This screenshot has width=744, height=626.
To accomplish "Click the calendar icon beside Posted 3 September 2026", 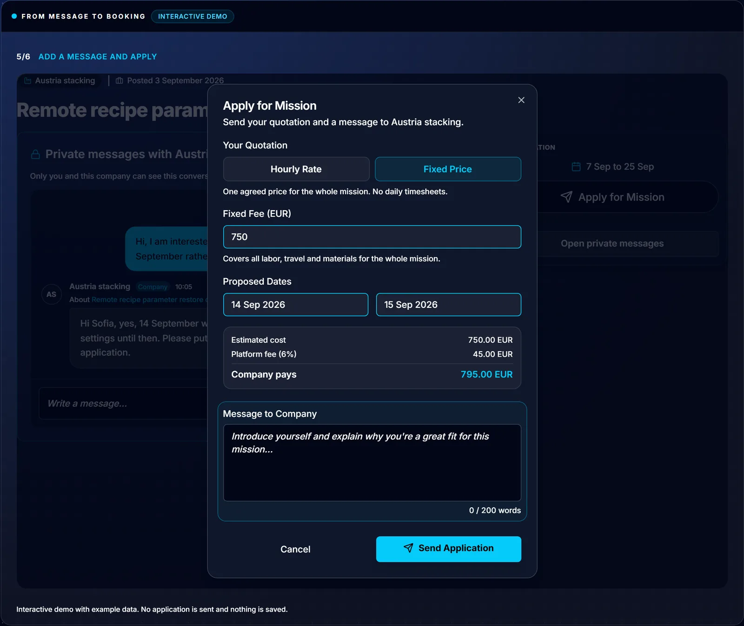I will (x=120, y=80).
